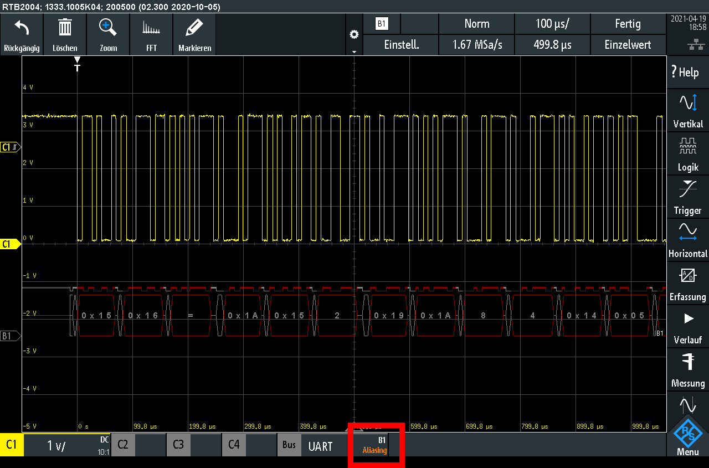Open the Verlauf history menu
The image size is (709, 468).
pyautogui.click(x=687, y=326)
